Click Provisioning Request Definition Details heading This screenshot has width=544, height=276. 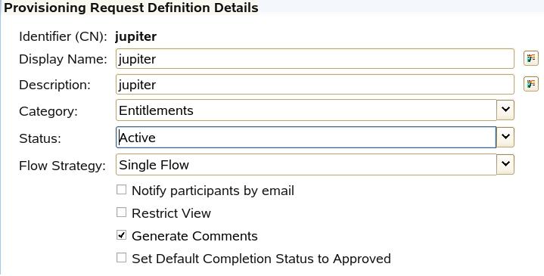(x=131, y=8)
